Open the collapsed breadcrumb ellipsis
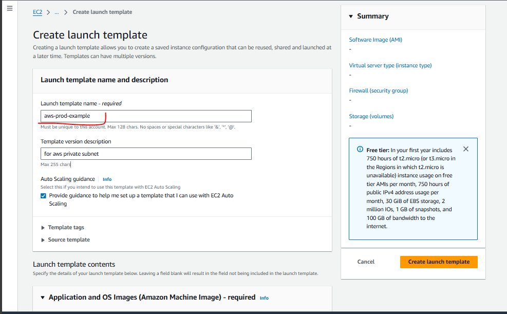 57,12
